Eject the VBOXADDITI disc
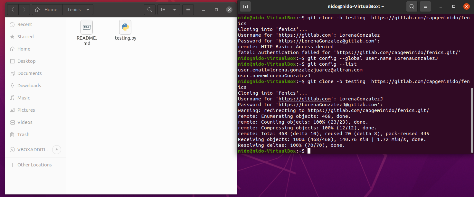Screen dimensions: 474x197 tap(57, 150)
